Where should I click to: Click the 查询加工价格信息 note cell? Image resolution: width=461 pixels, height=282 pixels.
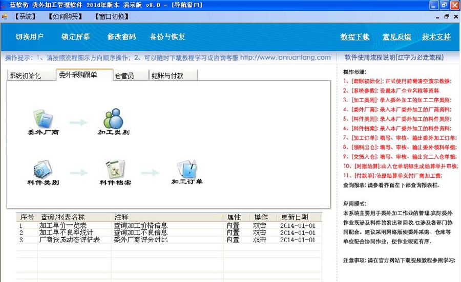click(140, 225)
